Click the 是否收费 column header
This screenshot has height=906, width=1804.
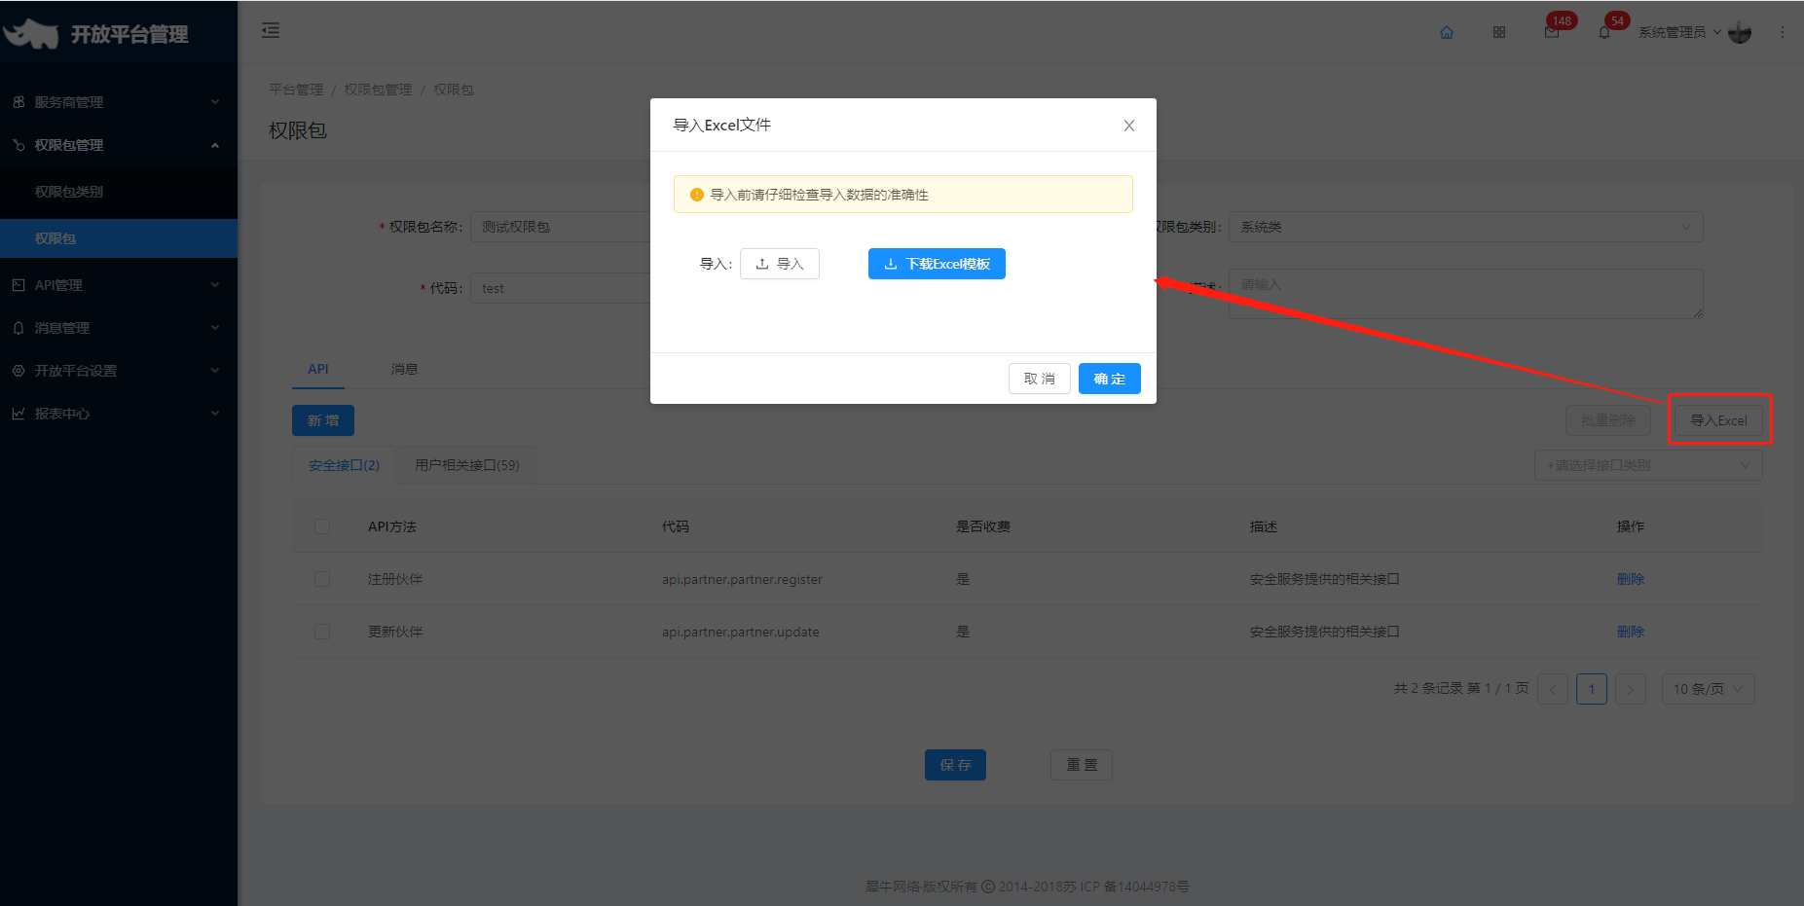point(983,526)
